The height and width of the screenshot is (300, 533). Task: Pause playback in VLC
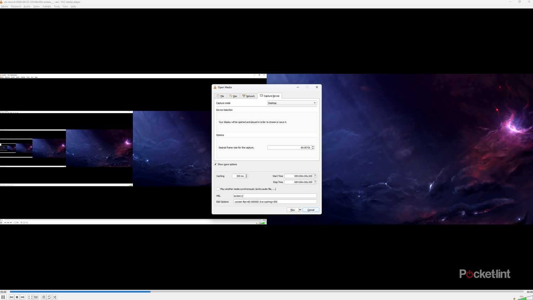tap(3, 297)
